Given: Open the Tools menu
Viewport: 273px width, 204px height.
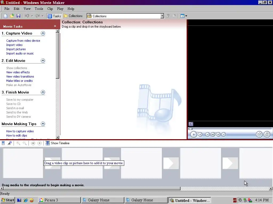Looking at the screenshot, I should pyautogui.click(x=39, y=9).
